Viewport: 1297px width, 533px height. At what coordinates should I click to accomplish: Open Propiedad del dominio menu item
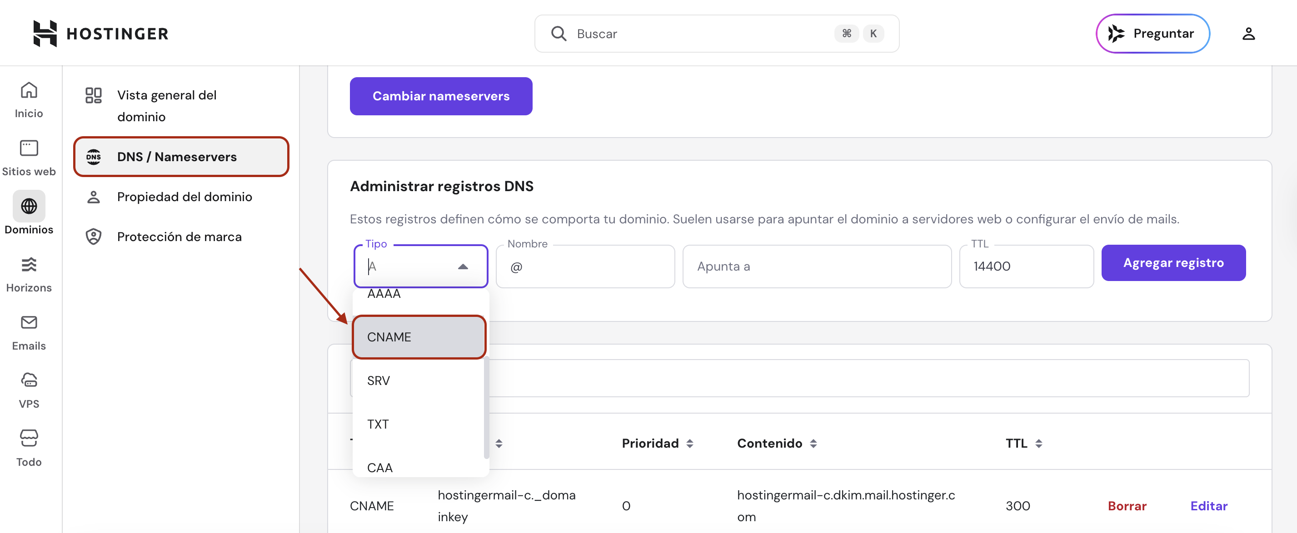point(184,197)
